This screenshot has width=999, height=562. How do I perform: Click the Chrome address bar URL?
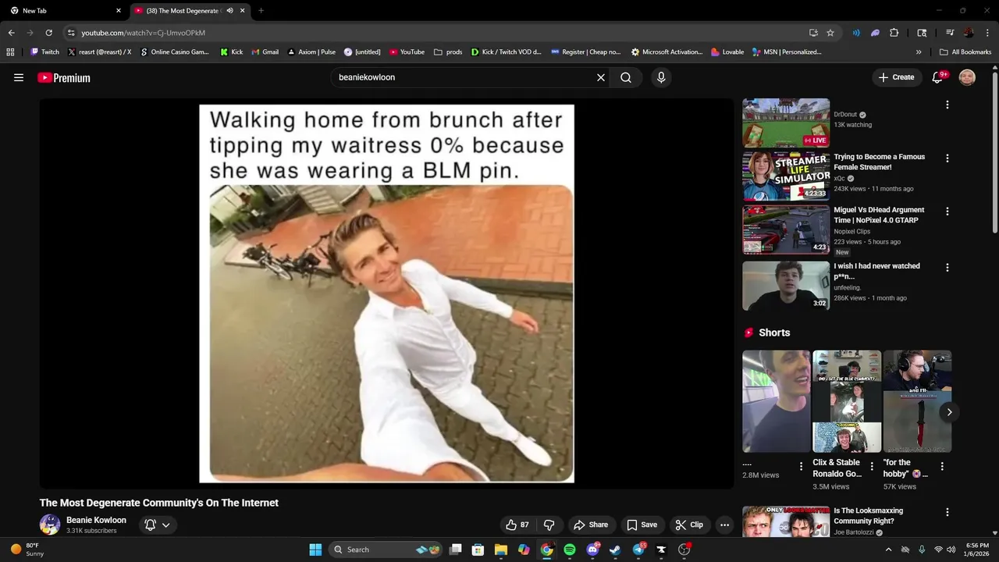143,33
